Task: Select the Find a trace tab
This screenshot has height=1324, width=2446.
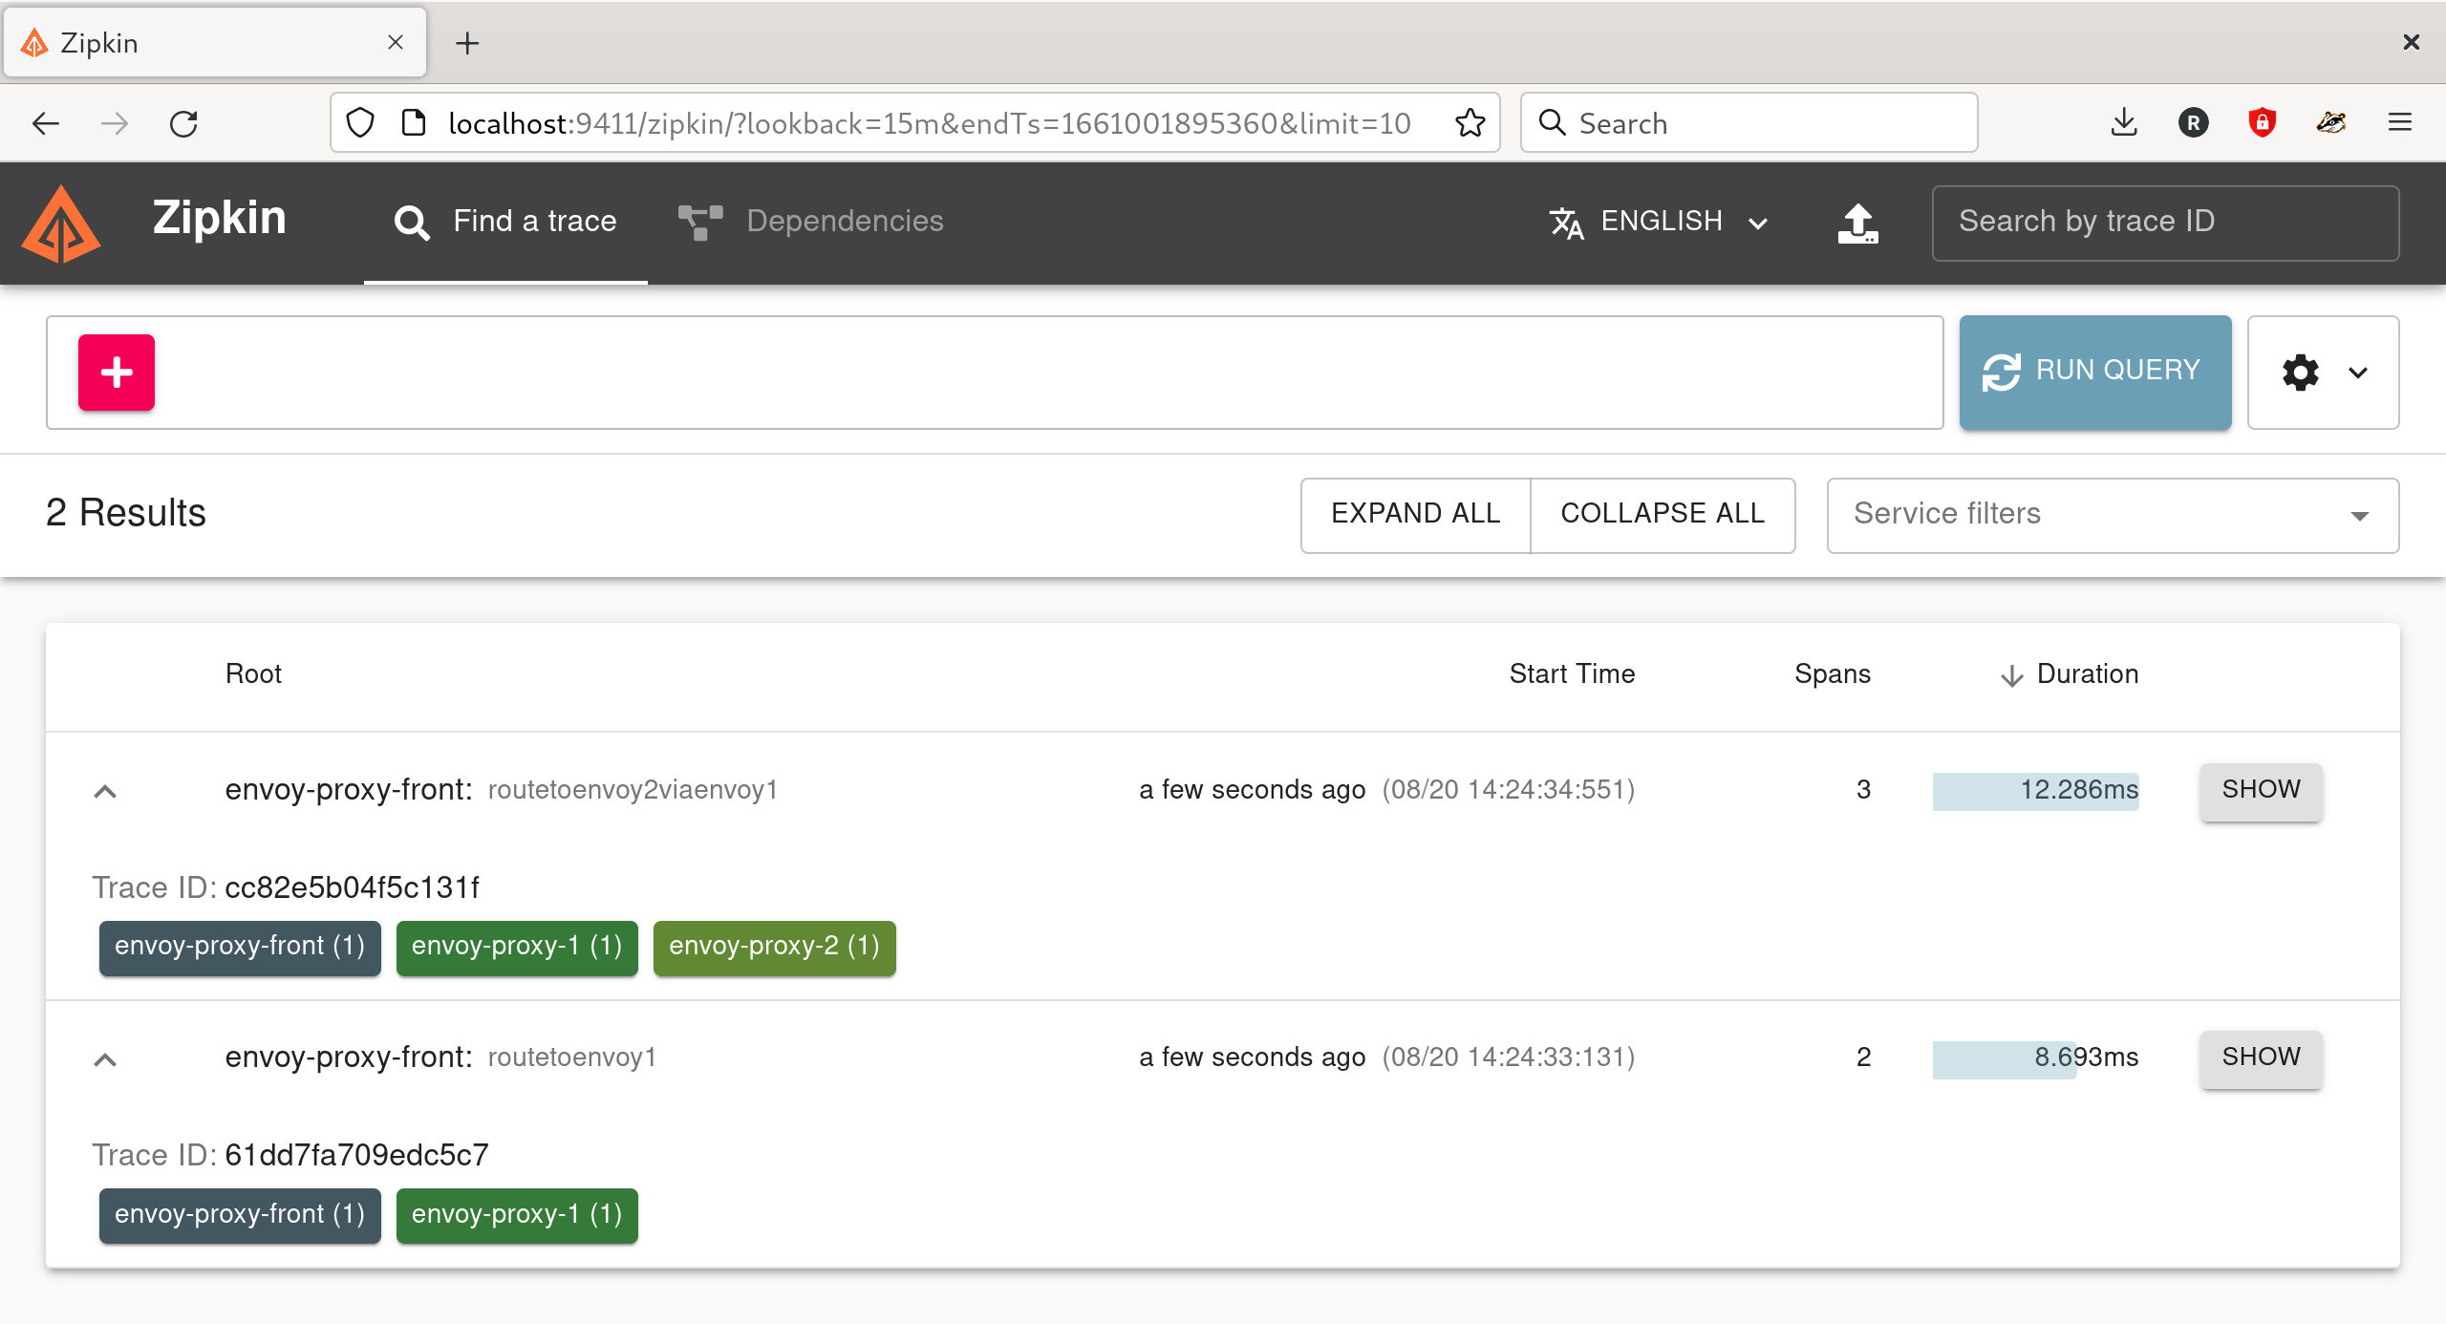Action: (505, 222)
